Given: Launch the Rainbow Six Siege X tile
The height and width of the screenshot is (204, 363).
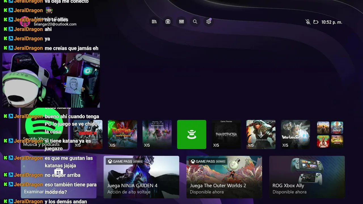Looking at the screenshot, I should point(88,134).
